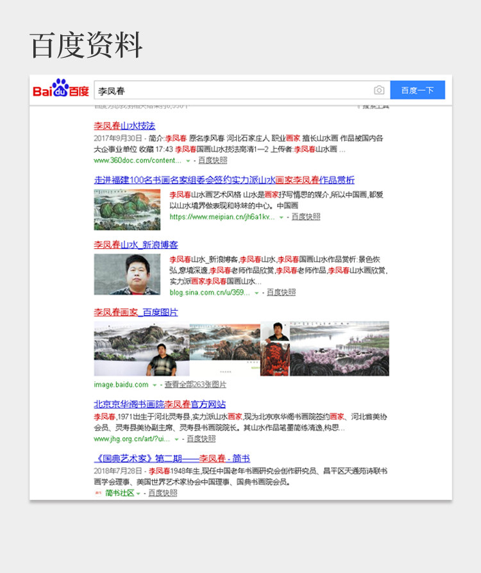
Task: Click the 百度一下 search button
Action: pyautogui.click(x=418, y=90)
